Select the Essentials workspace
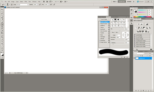This screenshot has width=154, height=92. click(x=122, y=2)
